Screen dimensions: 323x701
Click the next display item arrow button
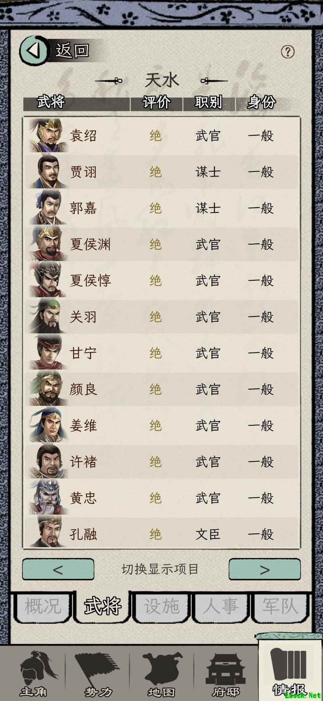click(x=264, y=569)
